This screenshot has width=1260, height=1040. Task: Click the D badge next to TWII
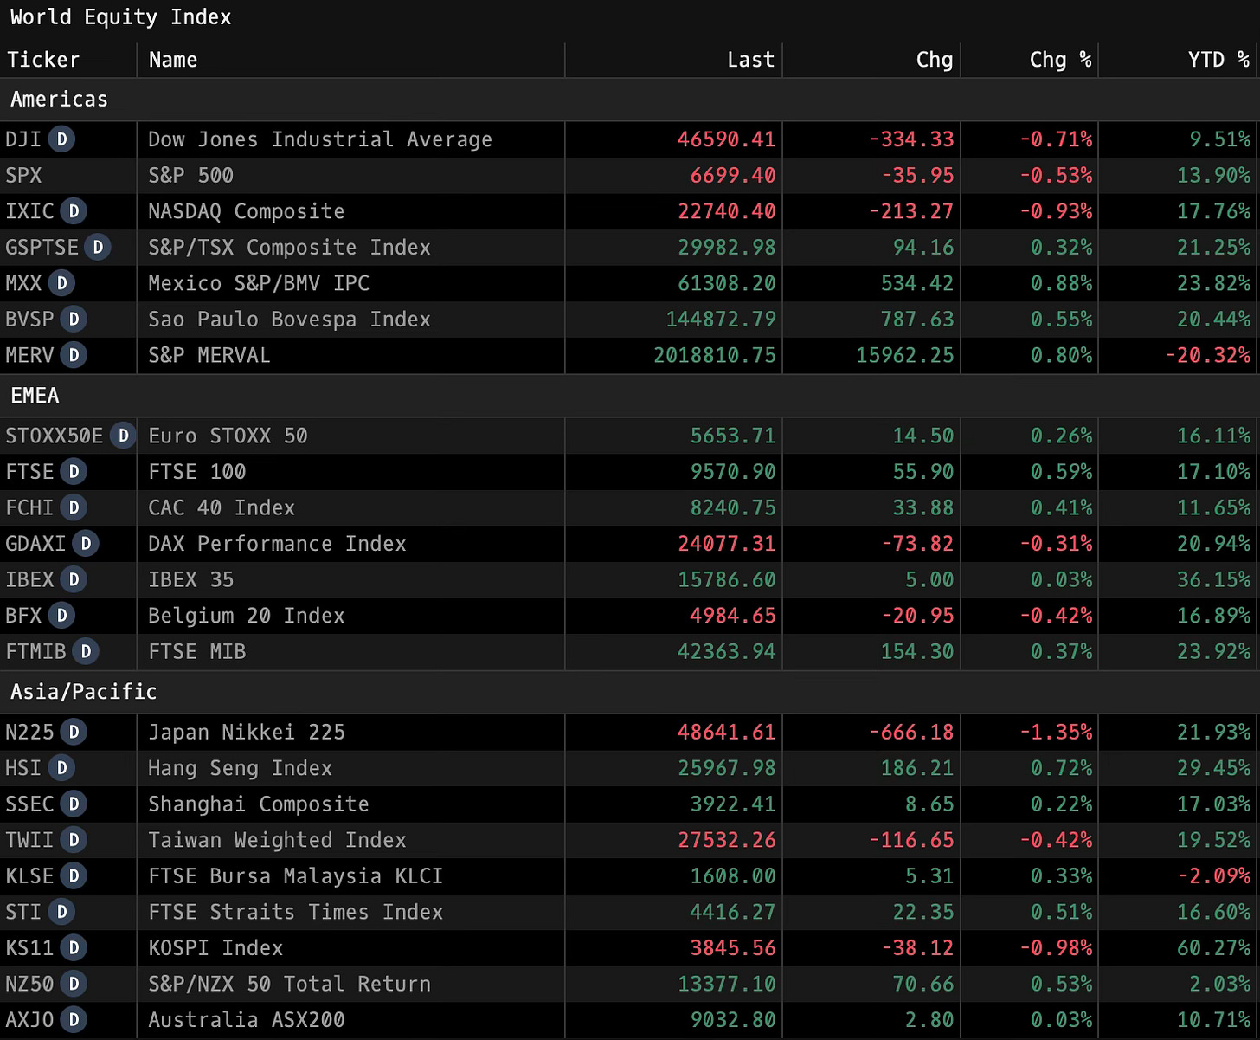pyautogui.click(x=74, y=840)
